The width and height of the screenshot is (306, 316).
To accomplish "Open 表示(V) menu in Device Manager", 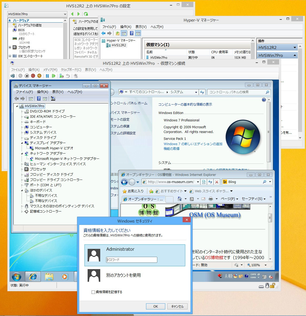I will point(58,92).
